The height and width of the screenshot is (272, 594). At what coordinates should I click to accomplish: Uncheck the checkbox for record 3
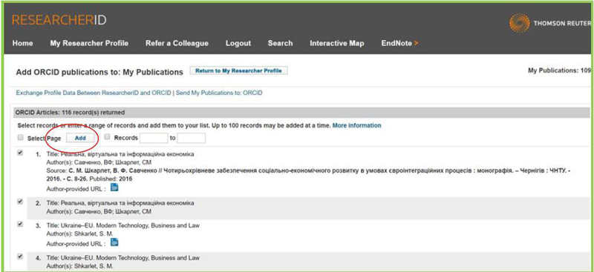pyautogui.click(x=21, y=224)
